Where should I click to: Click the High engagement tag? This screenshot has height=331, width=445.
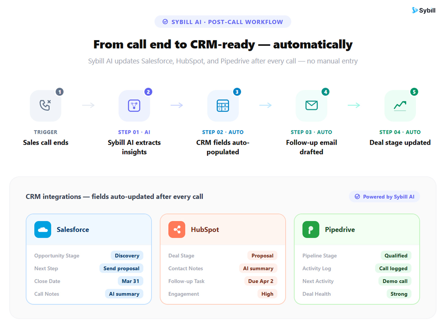[267, 294]
